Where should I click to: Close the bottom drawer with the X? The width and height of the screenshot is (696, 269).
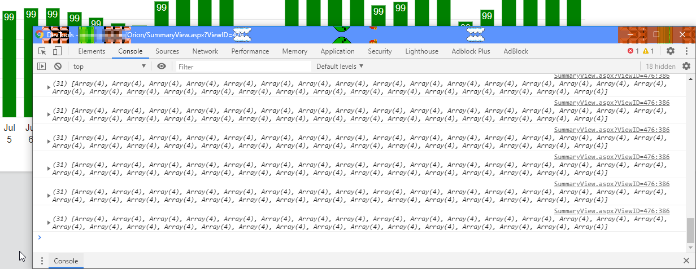pyautogui.click(x=687, y=261)
